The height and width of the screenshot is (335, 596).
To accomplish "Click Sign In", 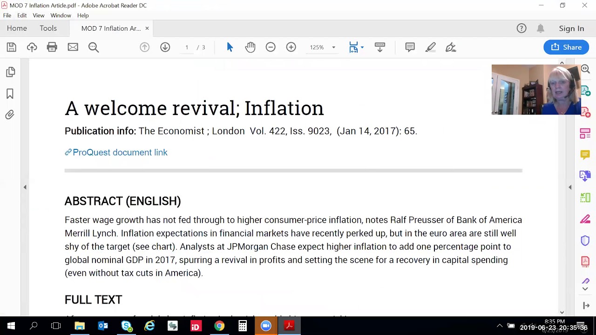I will (x=571, y=28).
